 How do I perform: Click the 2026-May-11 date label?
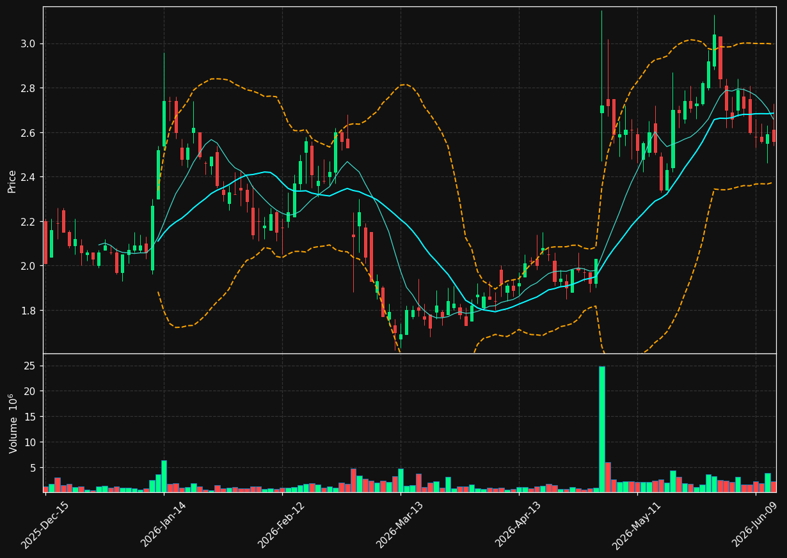click(637, 525)
